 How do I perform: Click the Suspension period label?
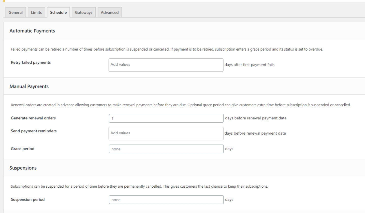coord(28,199)
